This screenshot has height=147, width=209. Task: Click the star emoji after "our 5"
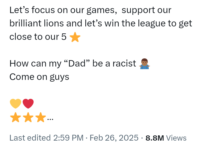pyautogui.click(x=75, y=37)
